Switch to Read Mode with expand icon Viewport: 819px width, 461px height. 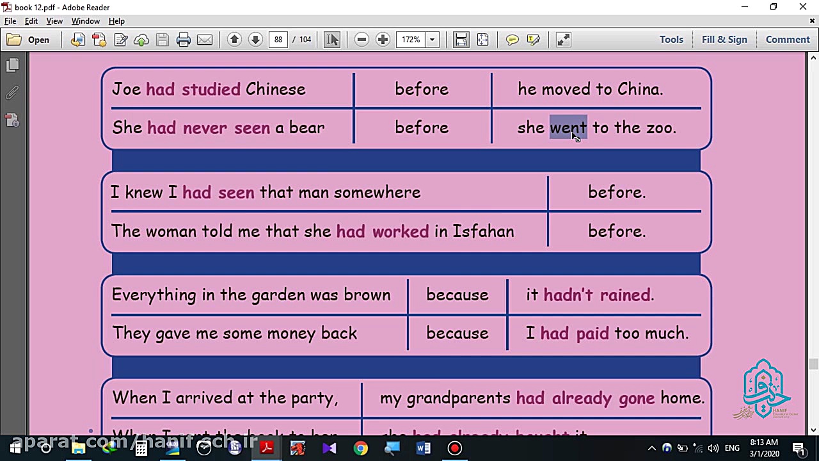click(563, 40)
